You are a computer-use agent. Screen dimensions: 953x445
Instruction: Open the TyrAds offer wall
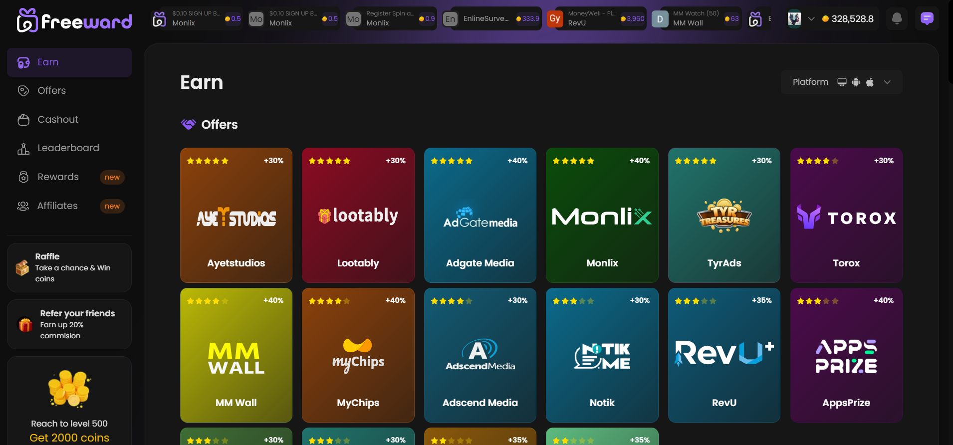coord(724,215)
